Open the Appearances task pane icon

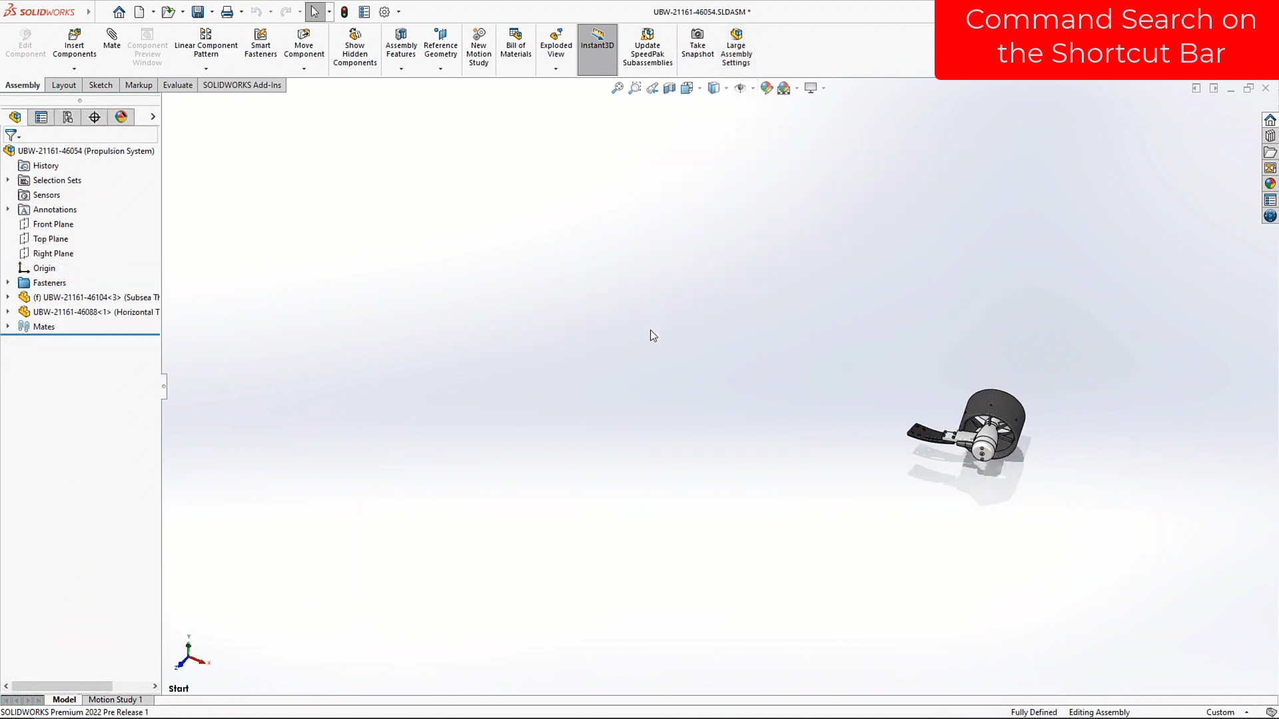coord(1270,184)
